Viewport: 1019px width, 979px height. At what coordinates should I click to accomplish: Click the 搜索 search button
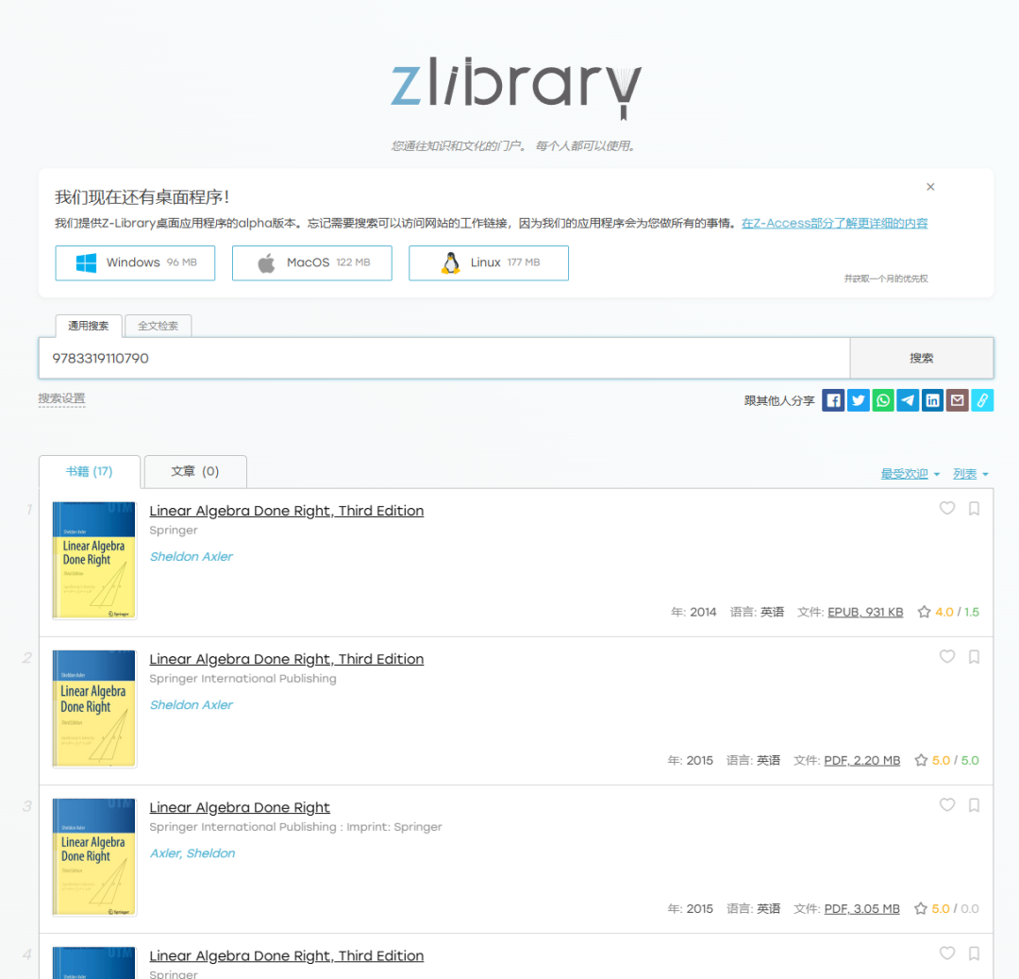click(921, 359)
